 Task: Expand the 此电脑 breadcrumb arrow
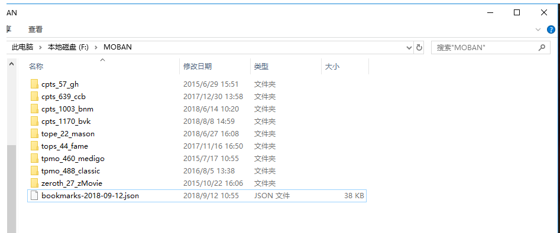click(41, 47)
